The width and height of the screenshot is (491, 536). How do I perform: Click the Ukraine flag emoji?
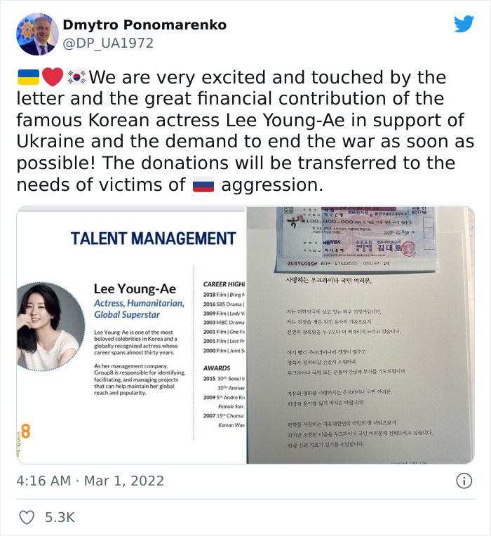point(28,77)
